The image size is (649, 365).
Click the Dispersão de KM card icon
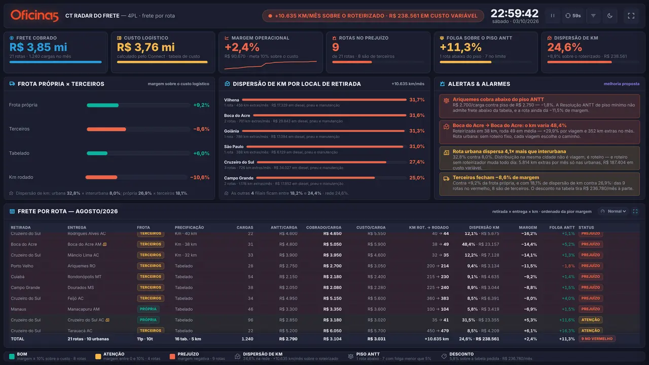click(x=550, y=38)
